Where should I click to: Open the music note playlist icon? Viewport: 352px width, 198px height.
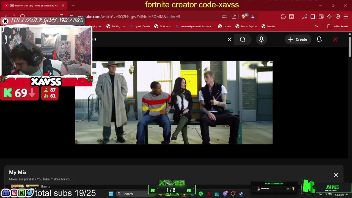click(x=305, y=16)
